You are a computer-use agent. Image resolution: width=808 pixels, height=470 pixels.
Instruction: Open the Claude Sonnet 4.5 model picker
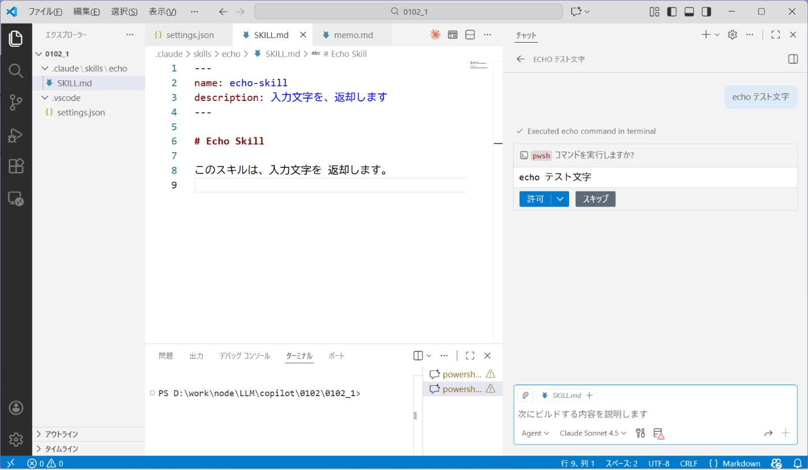click(589, 433)
